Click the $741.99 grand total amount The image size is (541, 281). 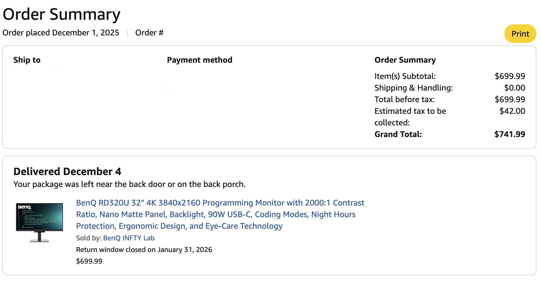[509, 134]
